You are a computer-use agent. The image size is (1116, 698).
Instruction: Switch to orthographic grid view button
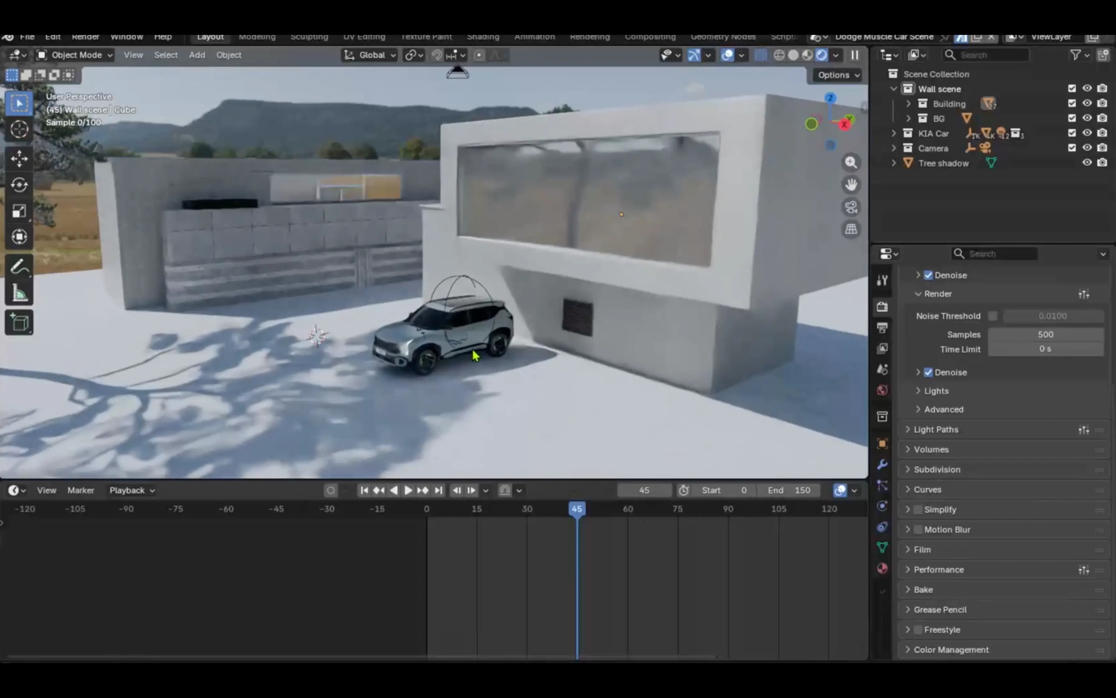(851, 229)
